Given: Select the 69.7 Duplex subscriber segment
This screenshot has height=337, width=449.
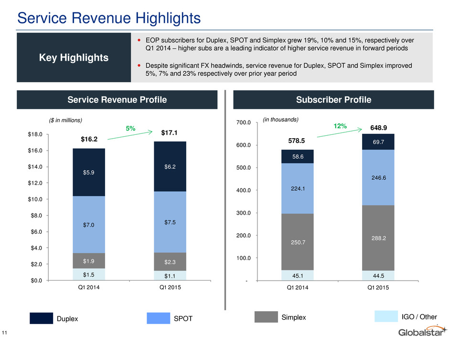Looking at the screenshot, I should [x=378, y=142].
